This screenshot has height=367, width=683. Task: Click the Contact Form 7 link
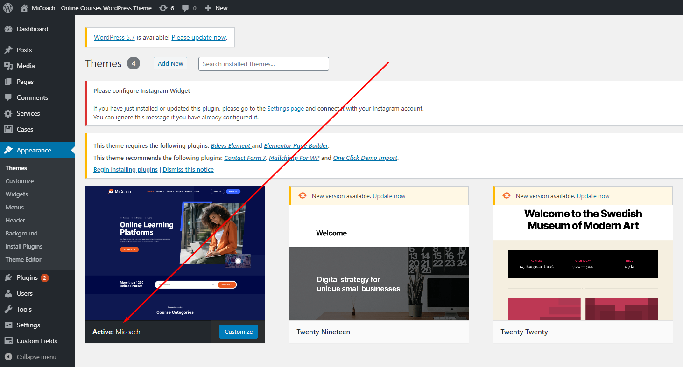point(245,158)
